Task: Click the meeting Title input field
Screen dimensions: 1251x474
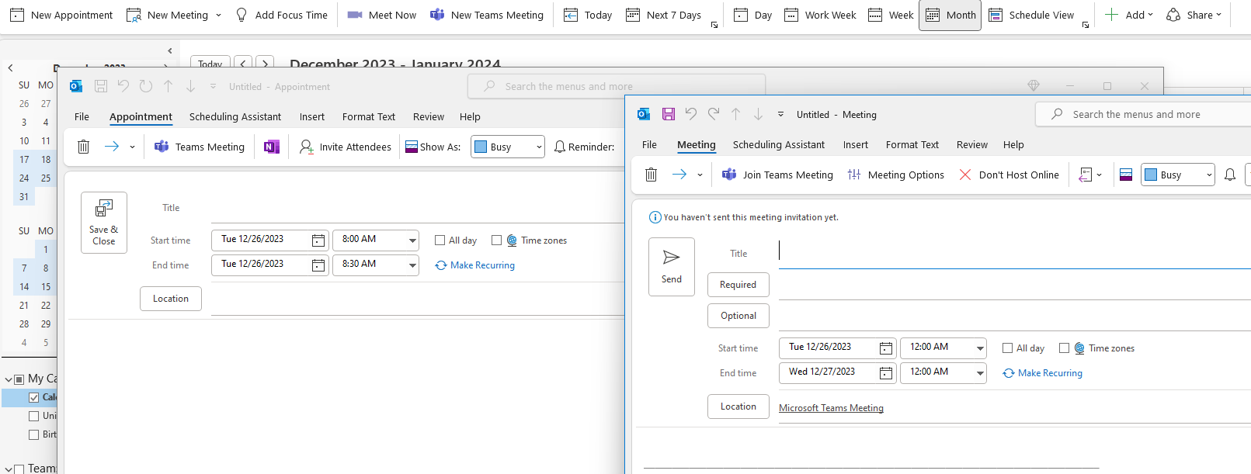Action: (x=1014, y=254)
